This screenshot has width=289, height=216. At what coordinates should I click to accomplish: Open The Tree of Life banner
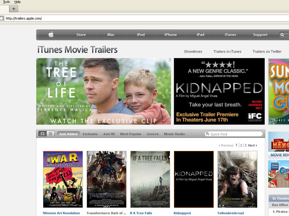104,91
